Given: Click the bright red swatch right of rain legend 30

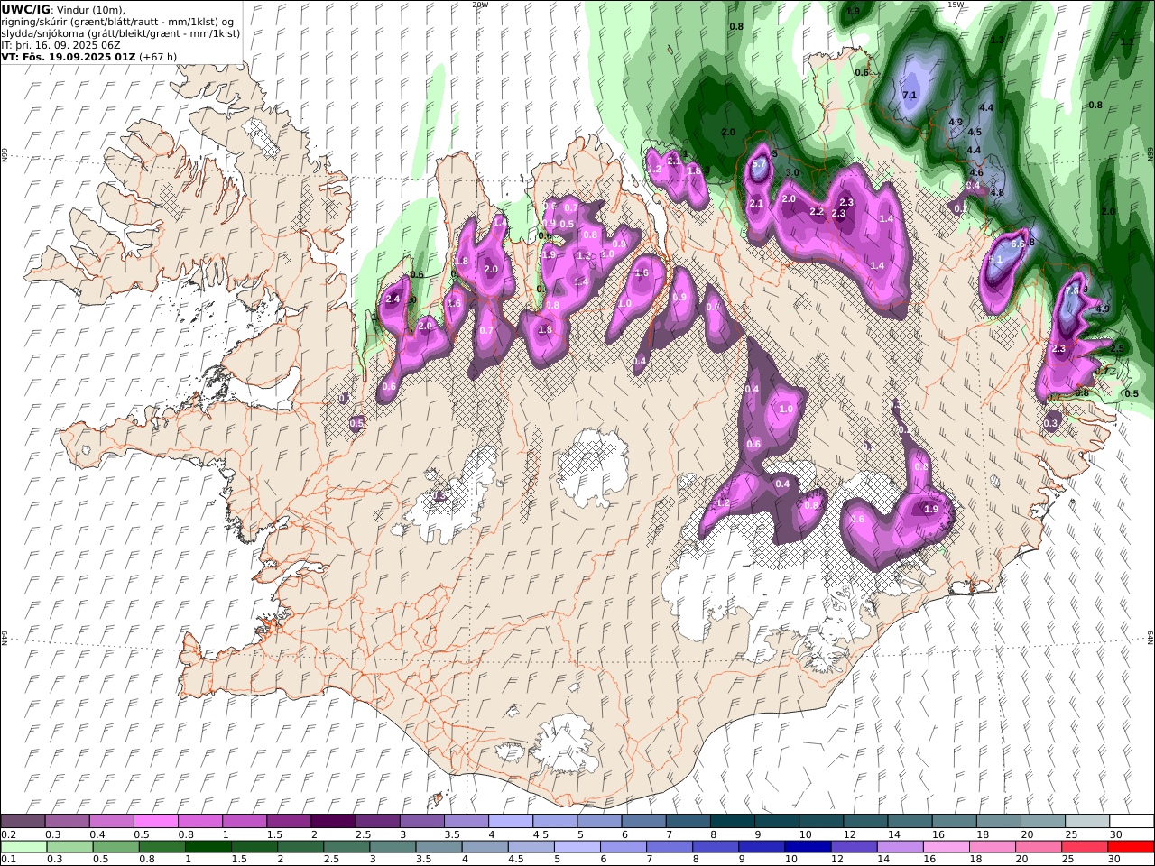Looking at the screenshot, I should tap(1131, 846).
